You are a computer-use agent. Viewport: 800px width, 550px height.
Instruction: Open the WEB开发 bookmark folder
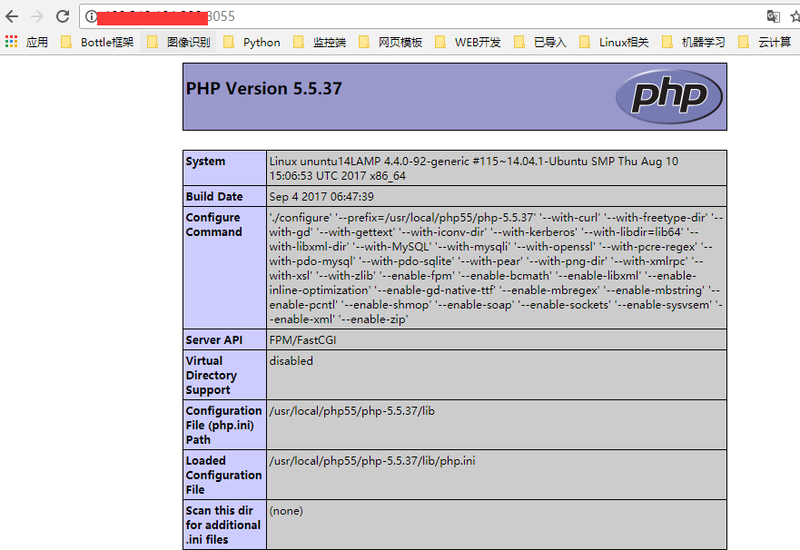pyautogui.click(x=468, y=43)
